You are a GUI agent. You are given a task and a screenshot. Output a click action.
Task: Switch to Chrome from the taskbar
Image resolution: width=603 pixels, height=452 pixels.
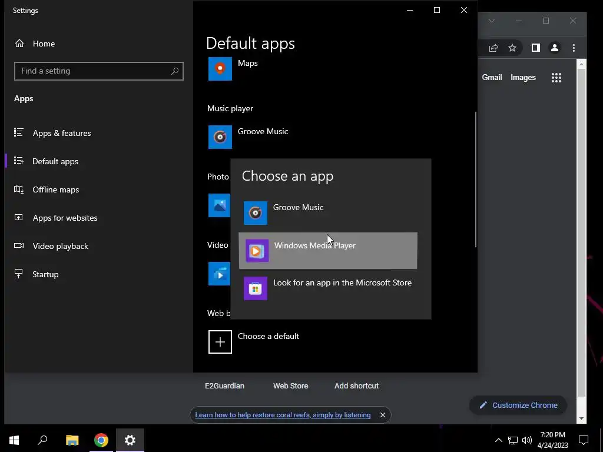(101, 440)
